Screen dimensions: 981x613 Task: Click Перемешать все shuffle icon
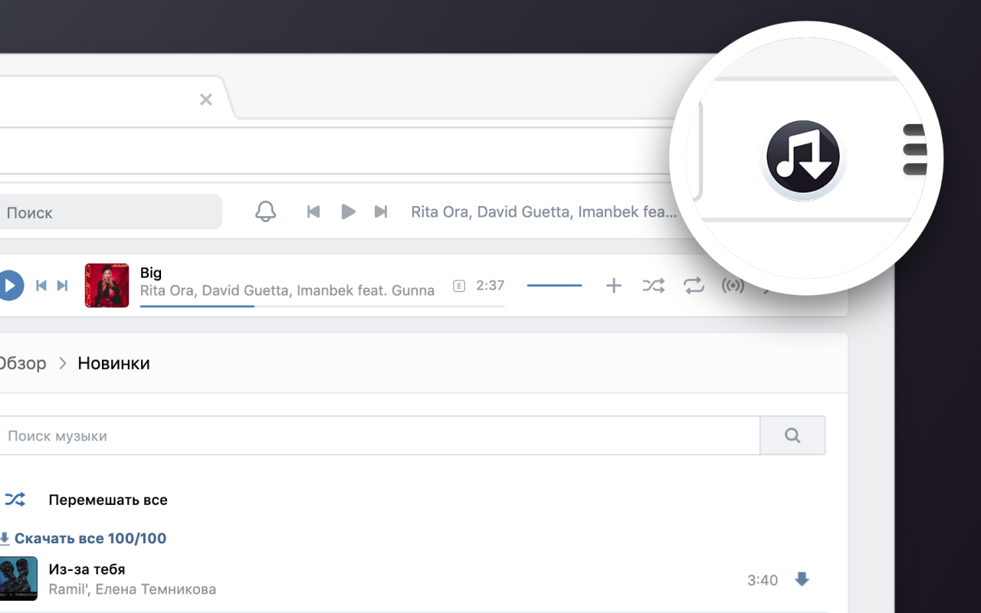pyautogui.click(x=15, y=500)
